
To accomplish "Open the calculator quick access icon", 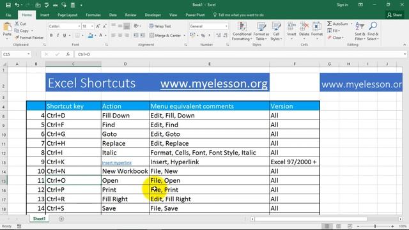I will [x=73, y=4].
